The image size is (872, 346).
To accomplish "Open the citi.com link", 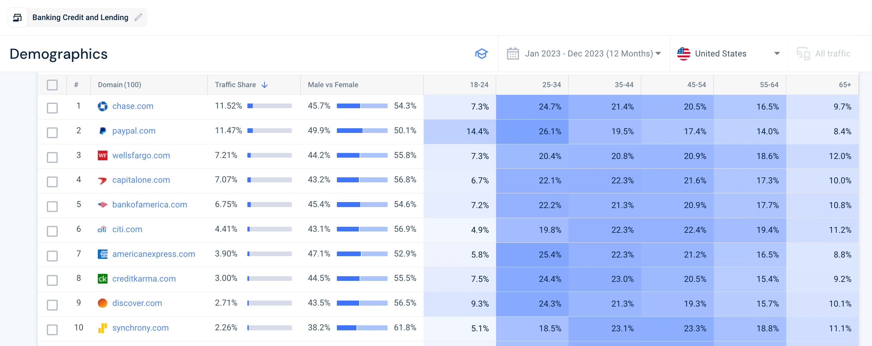I will pyautogui.click(x=127, y=229).
